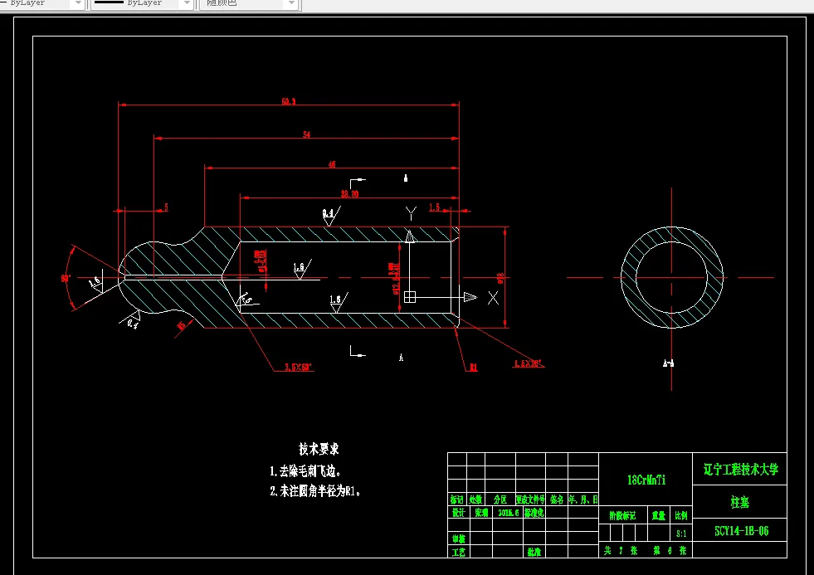Select the A-A label under the ring section

pyautogui.click(x=669, y=363)
